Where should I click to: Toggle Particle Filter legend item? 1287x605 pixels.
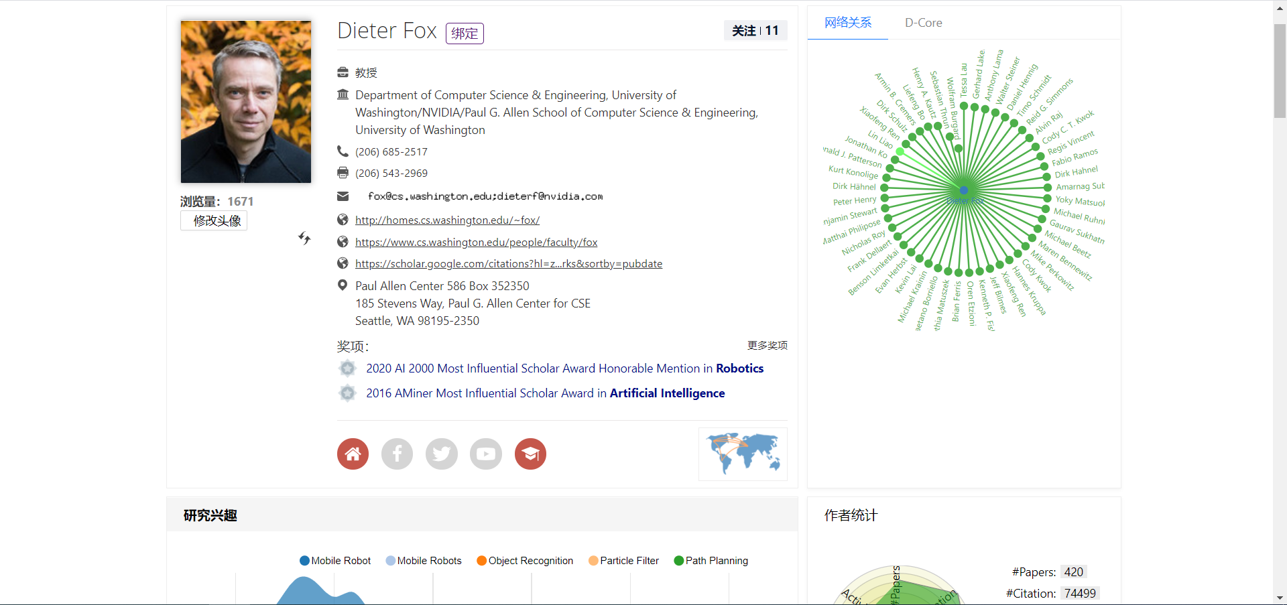623,561
